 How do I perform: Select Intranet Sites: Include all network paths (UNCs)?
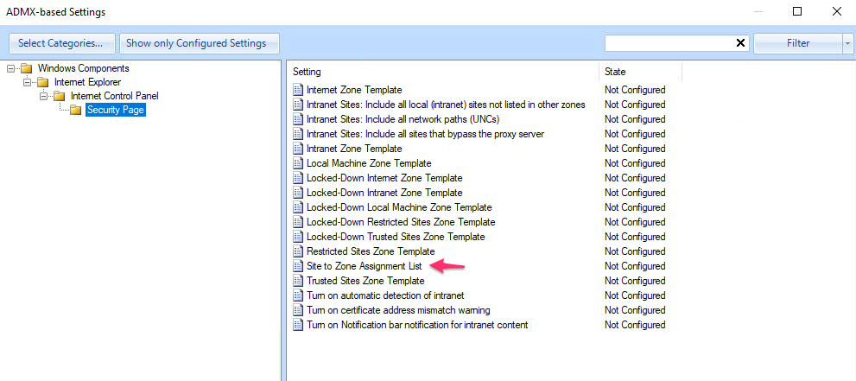(x=403, y=119)
